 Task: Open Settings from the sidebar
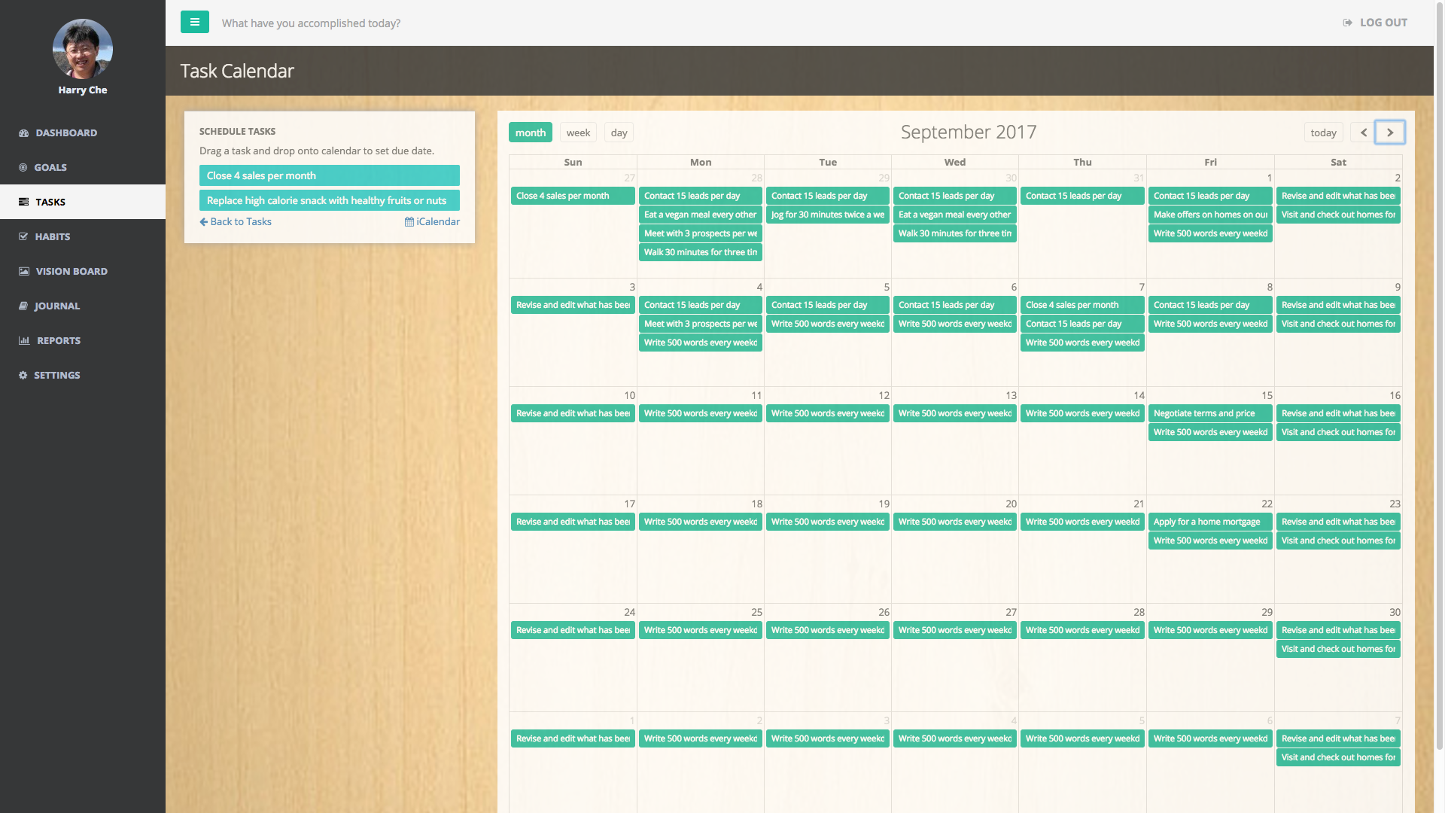pyautogui.click(x=56, y=375)
